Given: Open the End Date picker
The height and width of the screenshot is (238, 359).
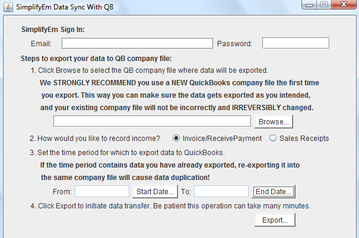Looking at the screenshot, I should click(x=273, y=191).
